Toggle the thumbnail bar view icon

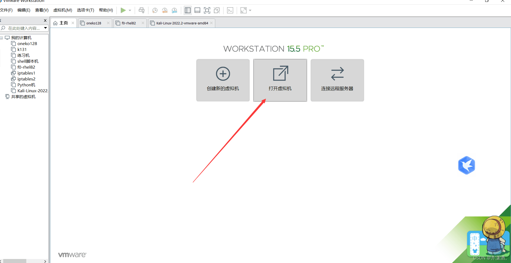coord(197,10)
